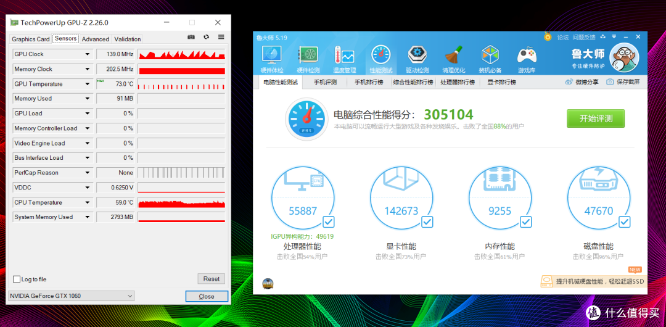Open 手机排行榜 tab
The image size is (666, 327).
tap(368, 82)
